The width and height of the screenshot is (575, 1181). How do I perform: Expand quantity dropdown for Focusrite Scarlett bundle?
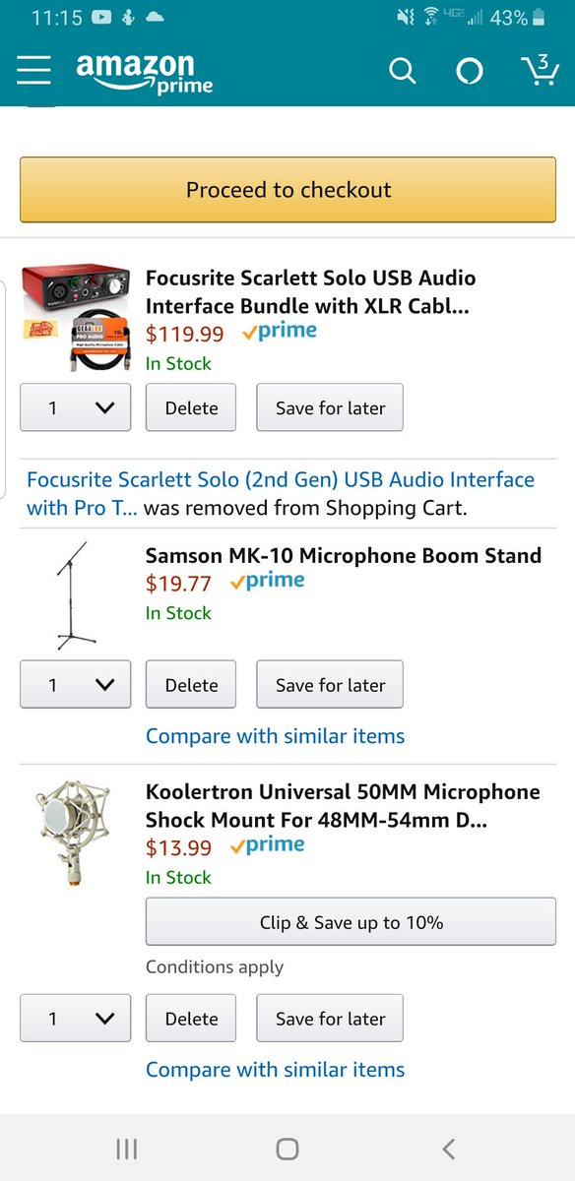(x=76, y=407)
